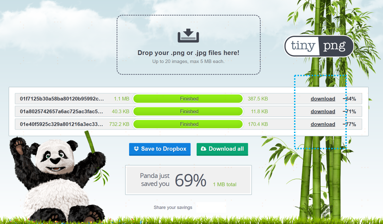Click the Panda just saved you text
The image size is (383, 224).
(x=155, y=180)
